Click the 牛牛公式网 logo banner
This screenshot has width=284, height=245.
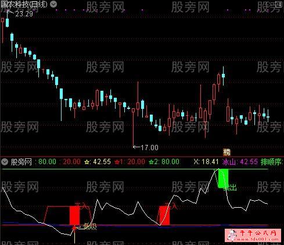[253, 236]
